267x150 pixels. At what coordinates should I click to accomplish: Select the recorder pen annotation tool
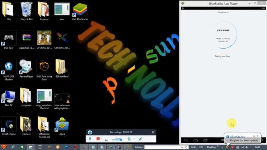pos(140,139)
